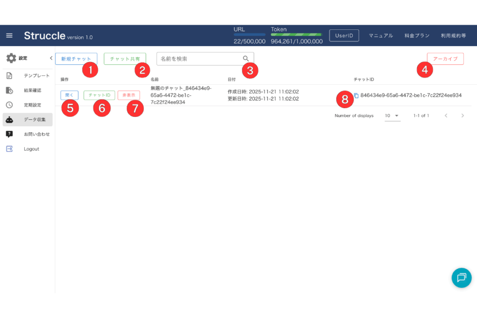Hide the chat with the 非表示 button
The image size is (477, 318).
[129, 95]
